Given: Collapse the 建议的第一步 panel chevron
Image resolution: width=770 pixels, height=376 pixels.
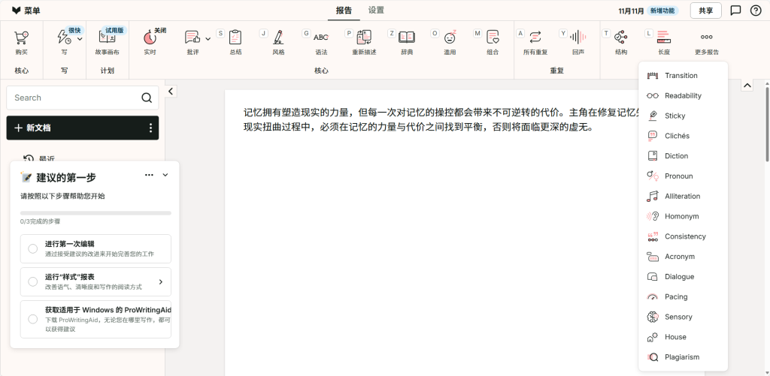Looking at the screenshot, I should (165, 175).
